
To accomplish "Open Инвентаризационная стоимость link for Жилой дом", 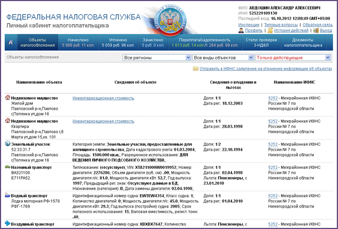I will pos(103,98).
